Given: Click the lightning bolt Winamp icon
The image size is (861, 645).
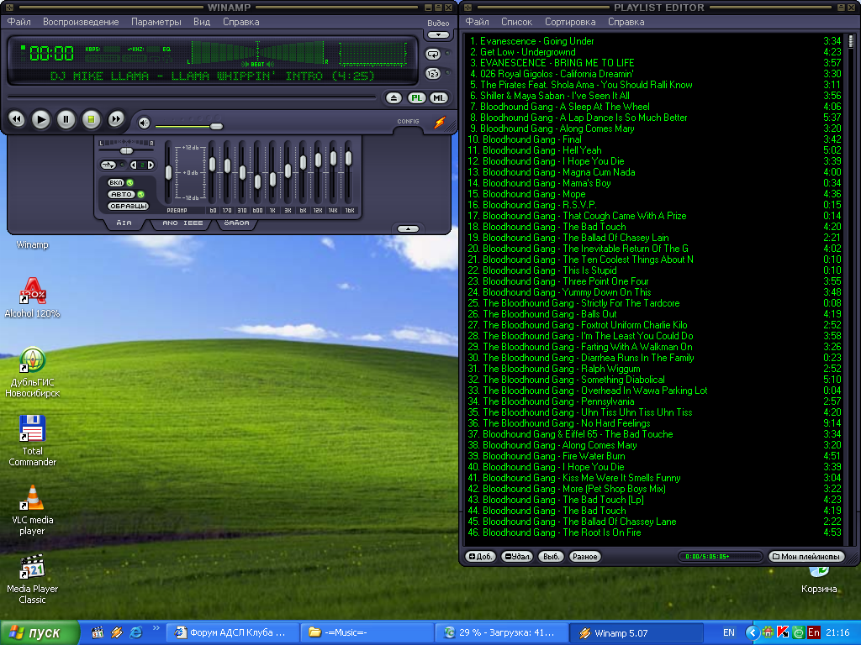Looking at the screenshot, I should (439, 123).
